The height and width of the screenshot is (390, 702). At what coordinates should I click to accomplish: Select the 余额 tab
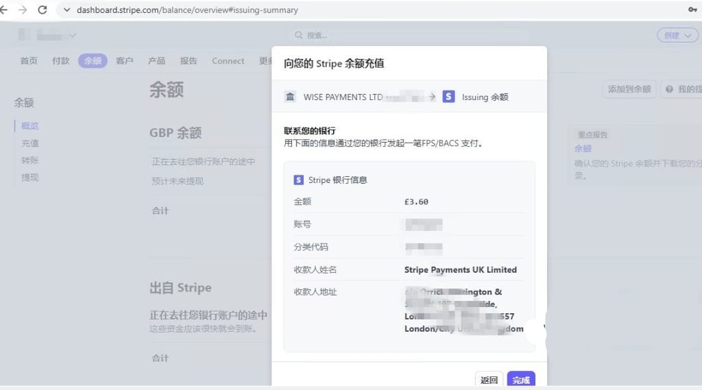point(93,61)
